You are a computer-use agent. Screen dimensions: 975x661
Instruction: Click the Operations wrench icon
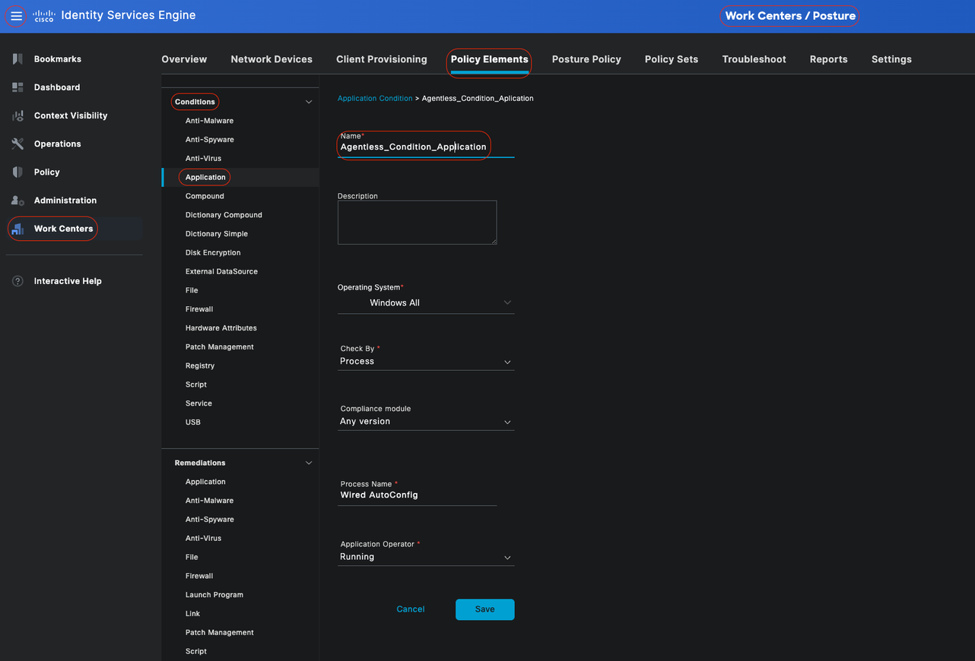[x=17, y=144]
